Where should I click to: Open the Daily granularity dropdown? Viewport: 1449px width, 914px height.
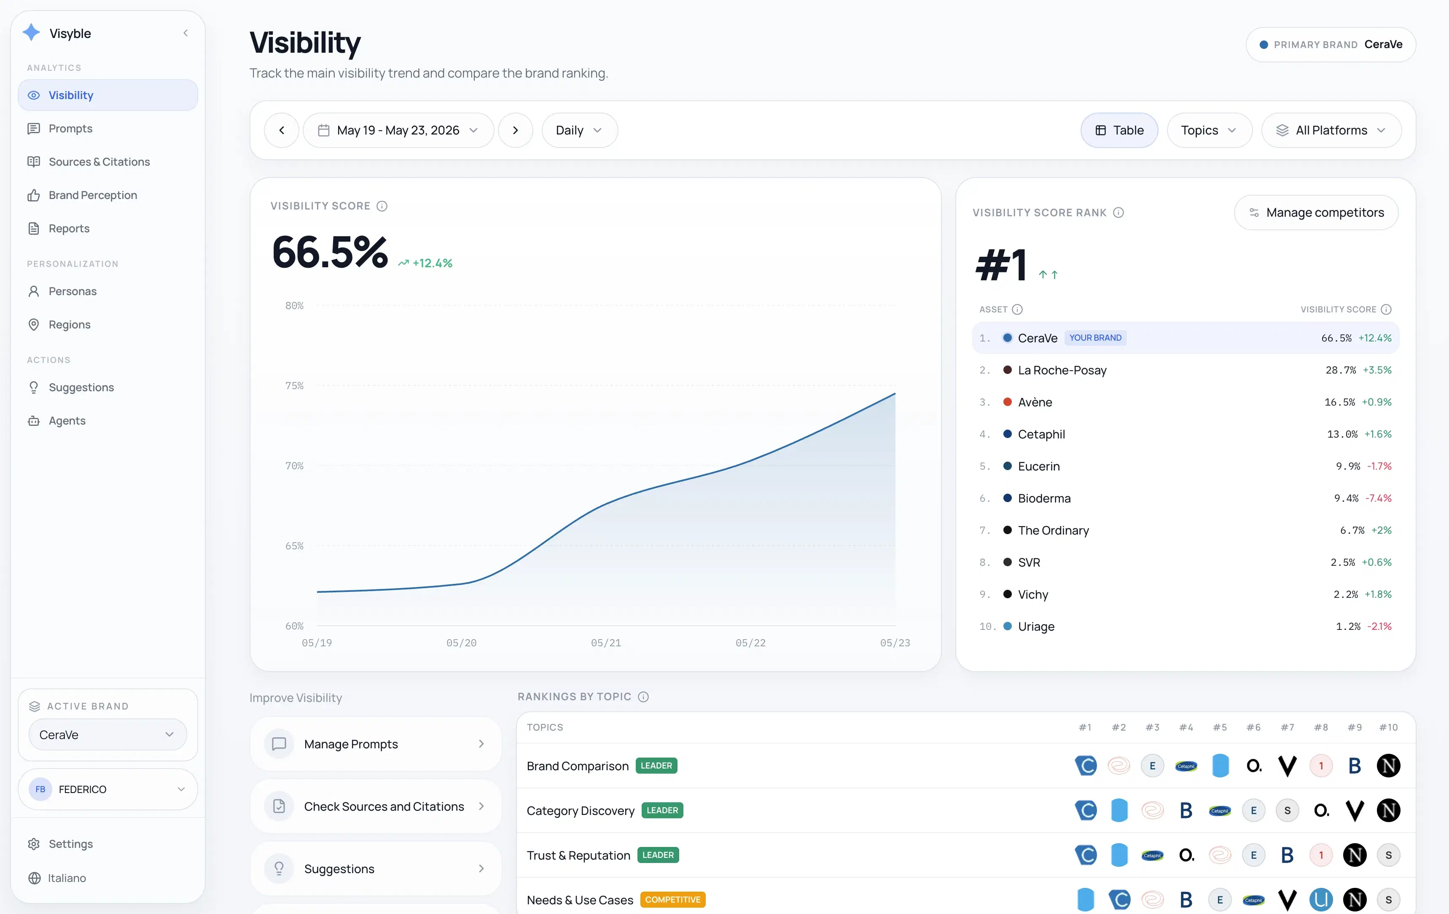tap(580, 130)
